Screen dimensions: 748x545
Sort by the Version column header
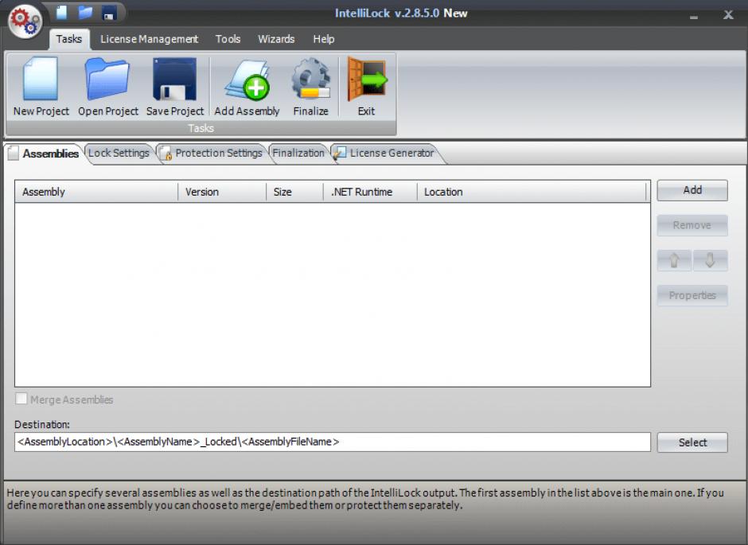(222, 192)
